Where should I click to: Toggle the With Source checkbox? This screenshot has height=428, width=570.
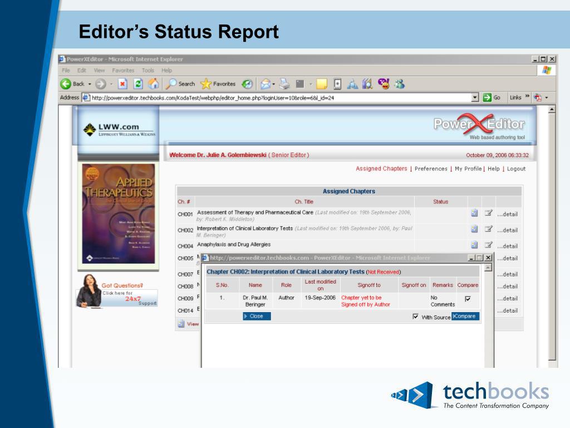[x=415, y=317]
